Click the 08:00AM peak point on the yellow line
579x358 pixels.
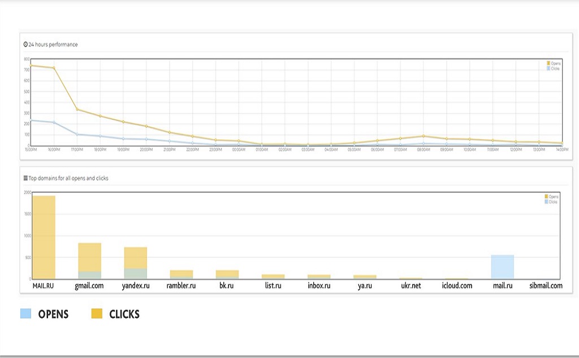click(x=424, y=136)
